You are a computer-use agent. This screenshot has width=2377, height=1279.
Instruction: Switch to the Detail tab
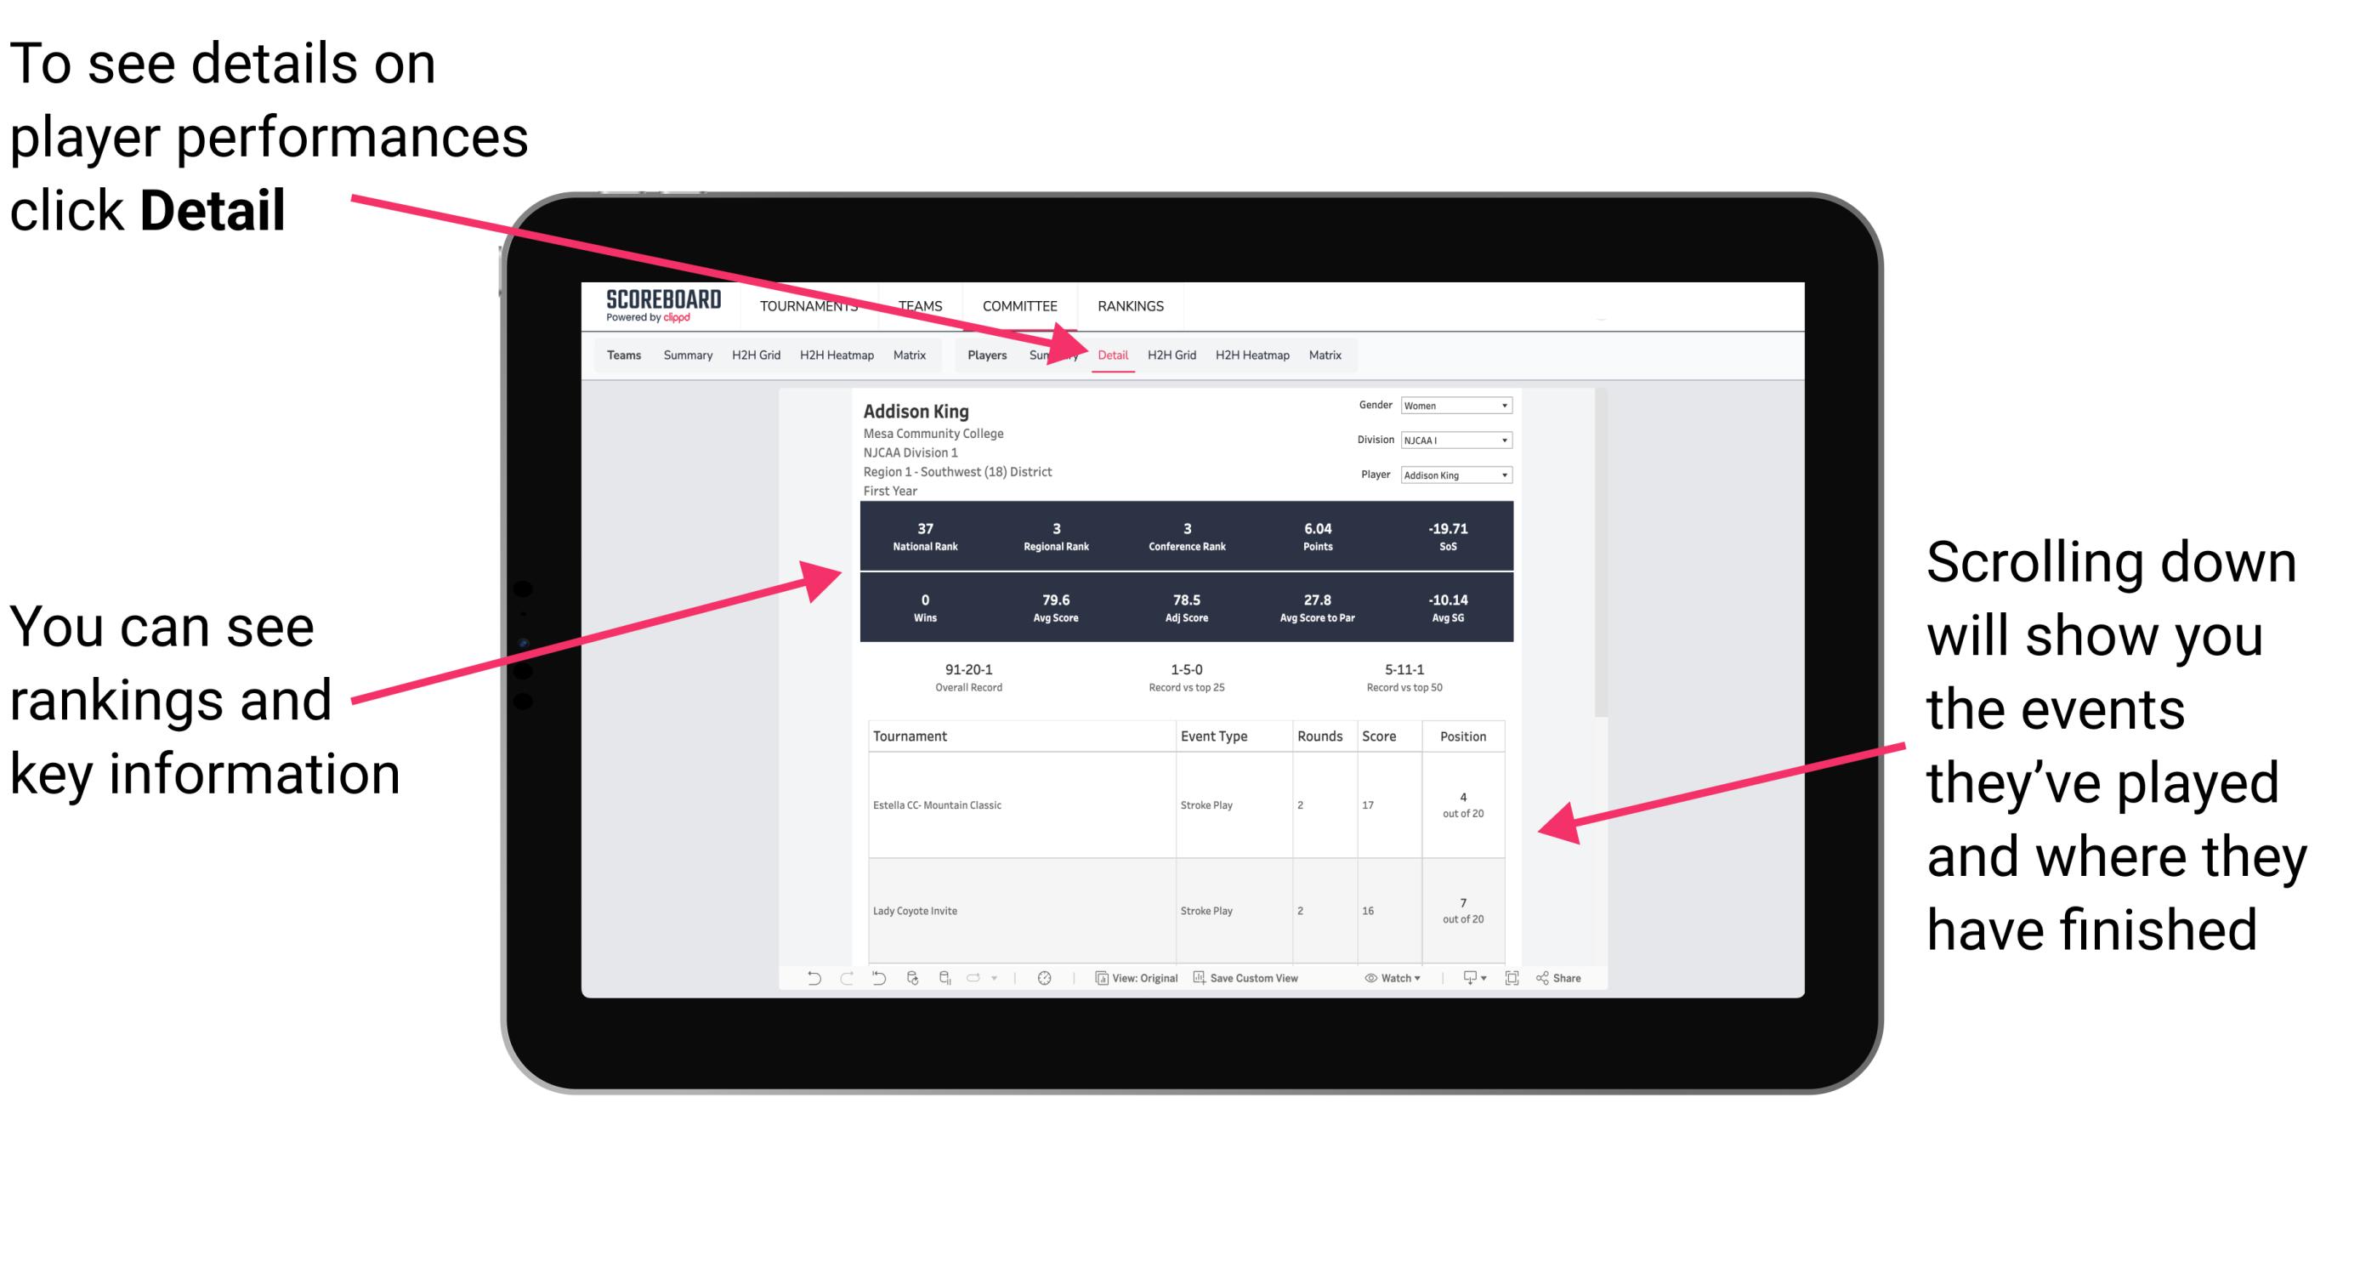point(1109,355)
